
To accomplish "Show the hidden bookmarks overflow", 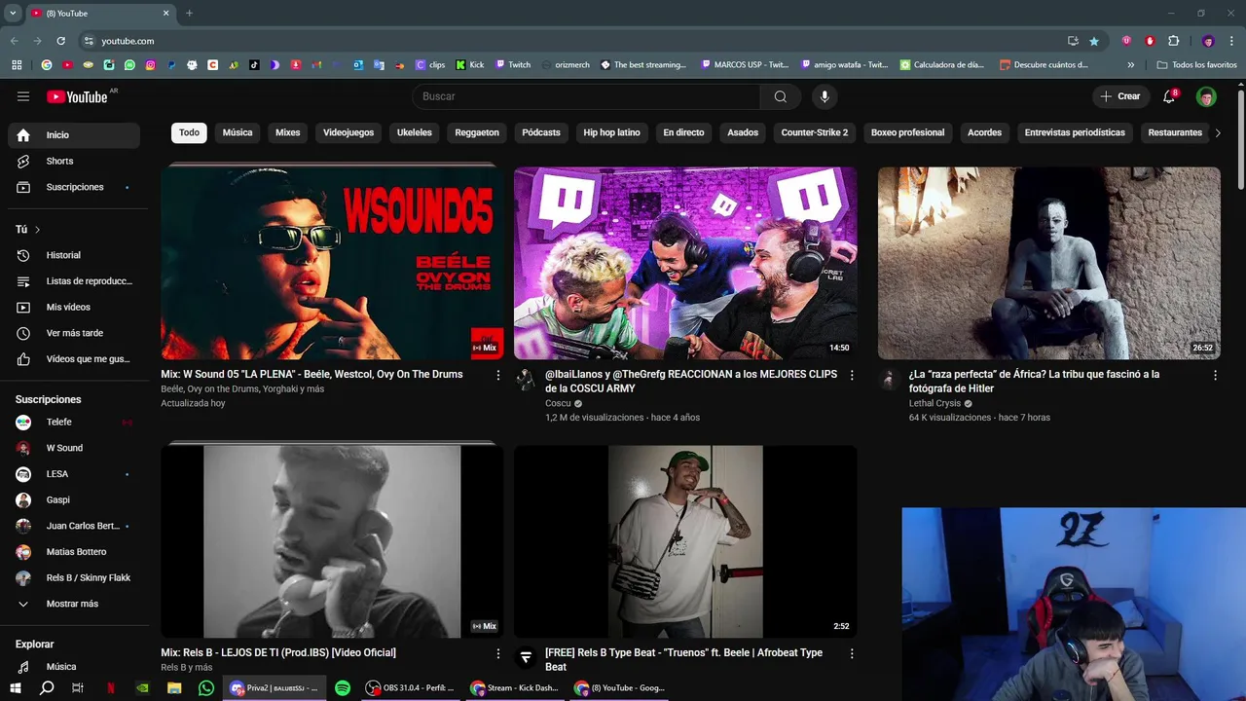I will click(x=1130, y=65).
